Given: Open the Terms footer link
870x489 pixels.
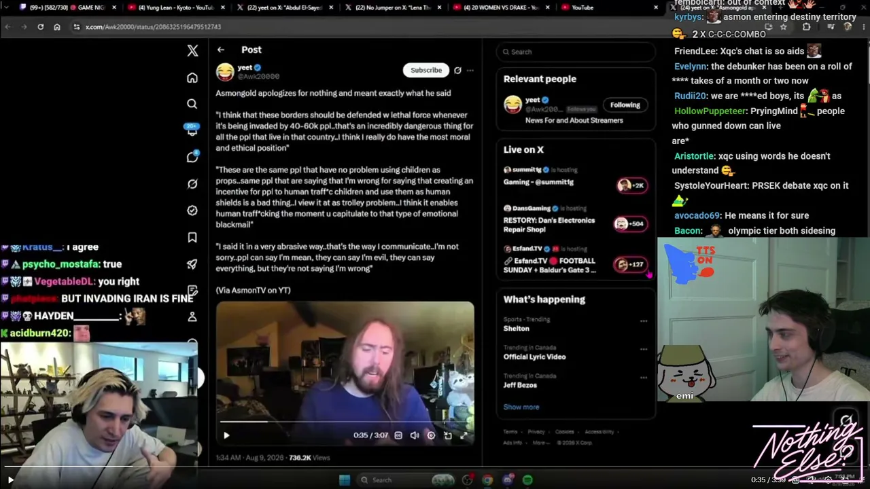Looking at the screenshot, I should coord(510,432).
